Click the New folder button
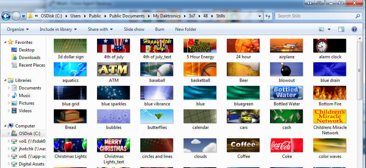Viewport: 366px width, 168px height. click(x=185, y=29)
